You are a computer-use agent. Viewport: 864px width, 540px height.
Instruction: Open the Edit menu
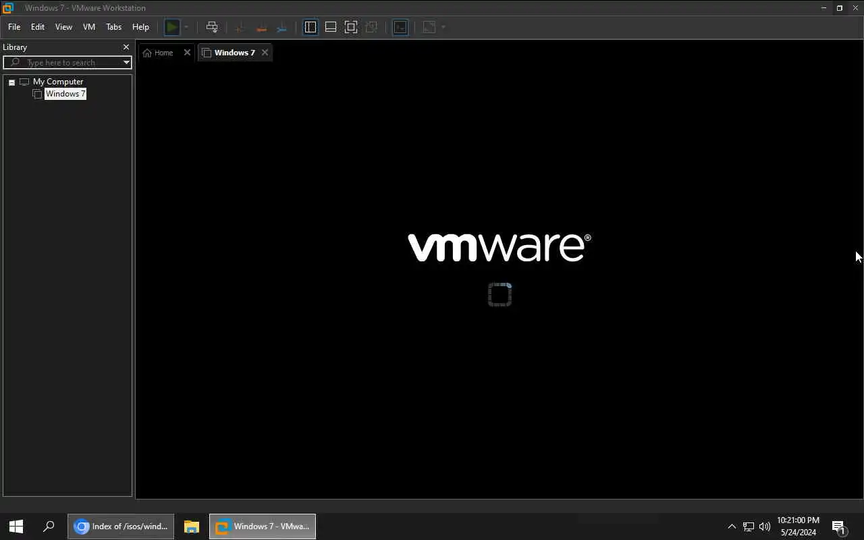pyautogui.click(x=38, y=27)
